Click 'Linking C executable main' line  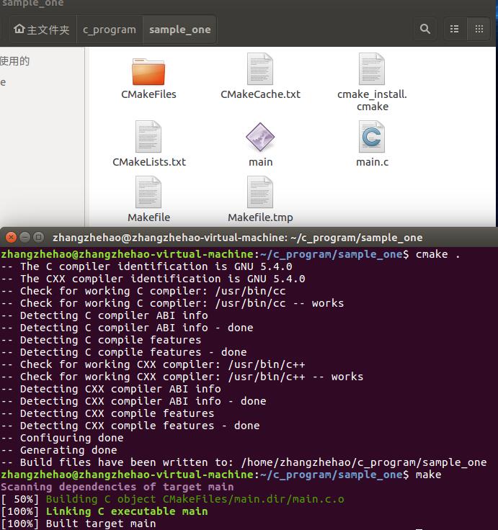click(x=127, y=511)
